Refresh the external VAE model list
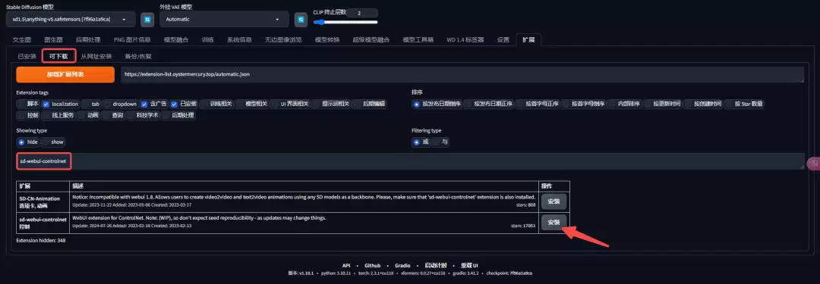 301,20
